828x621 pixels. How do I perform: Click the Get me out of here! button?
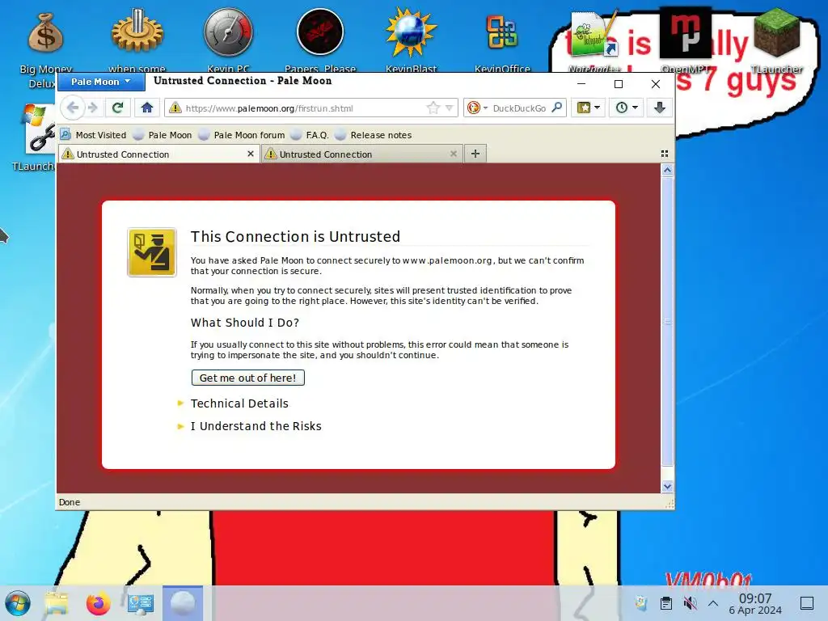(x=247, y=378)
